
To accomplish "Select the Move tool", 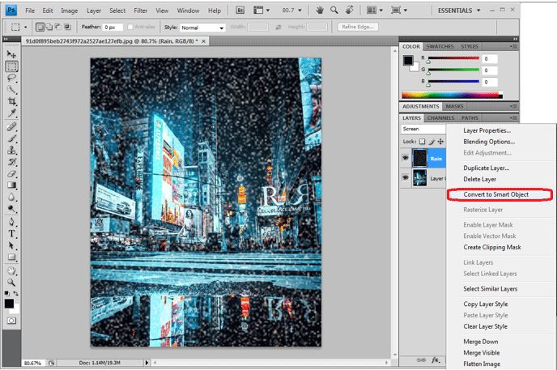I will [x=11, y=54].
